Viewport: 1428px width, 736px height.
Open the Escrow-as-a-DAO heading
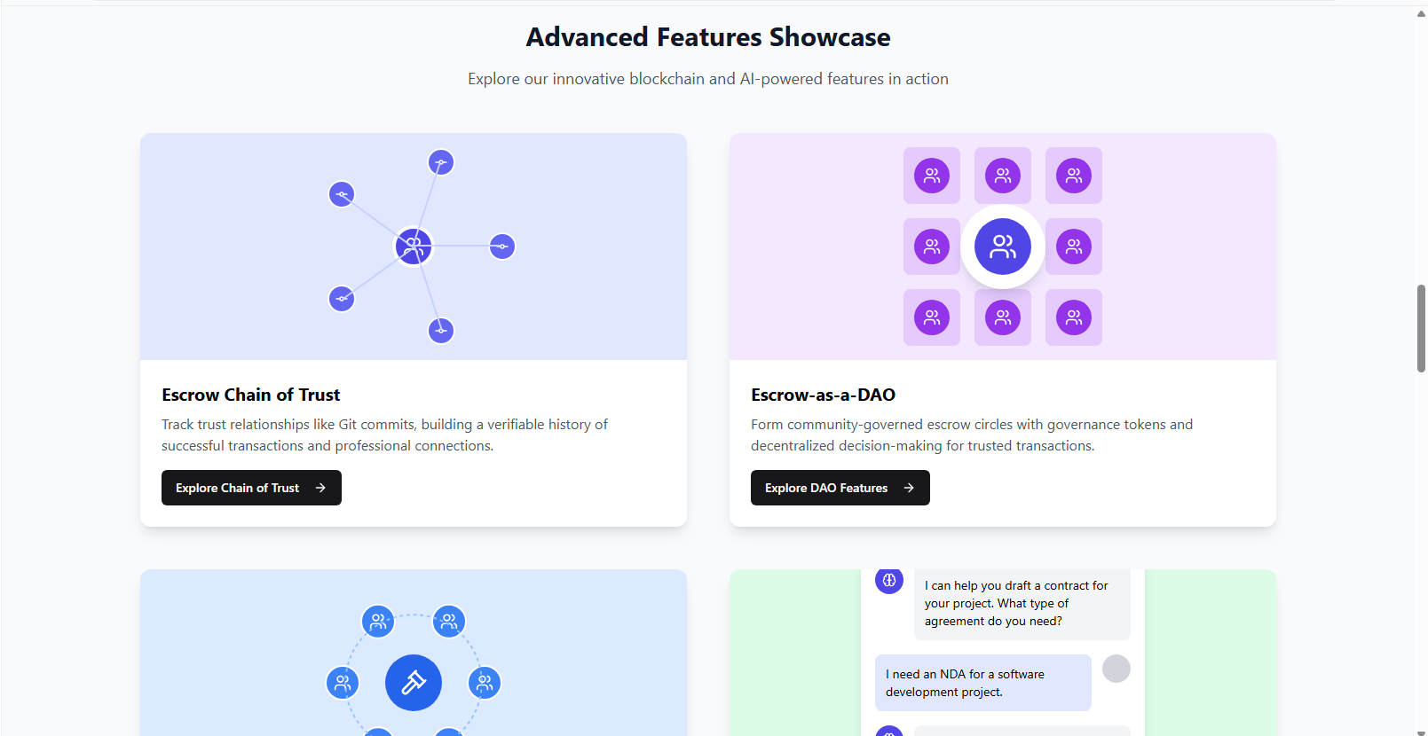pos(823,395)
